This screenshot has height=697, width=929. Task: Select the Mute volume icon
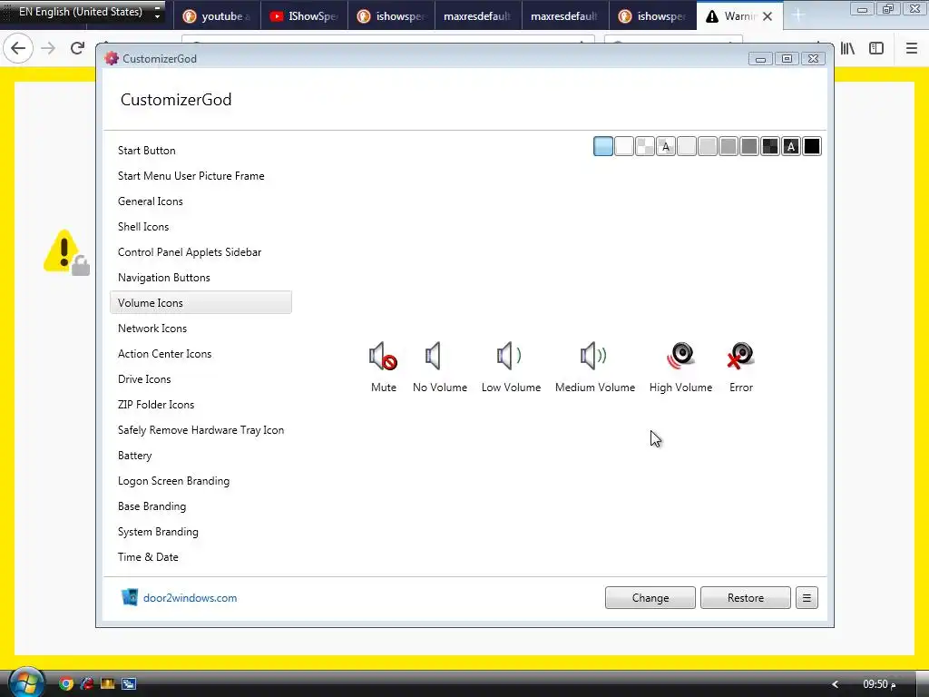[383, 356]
